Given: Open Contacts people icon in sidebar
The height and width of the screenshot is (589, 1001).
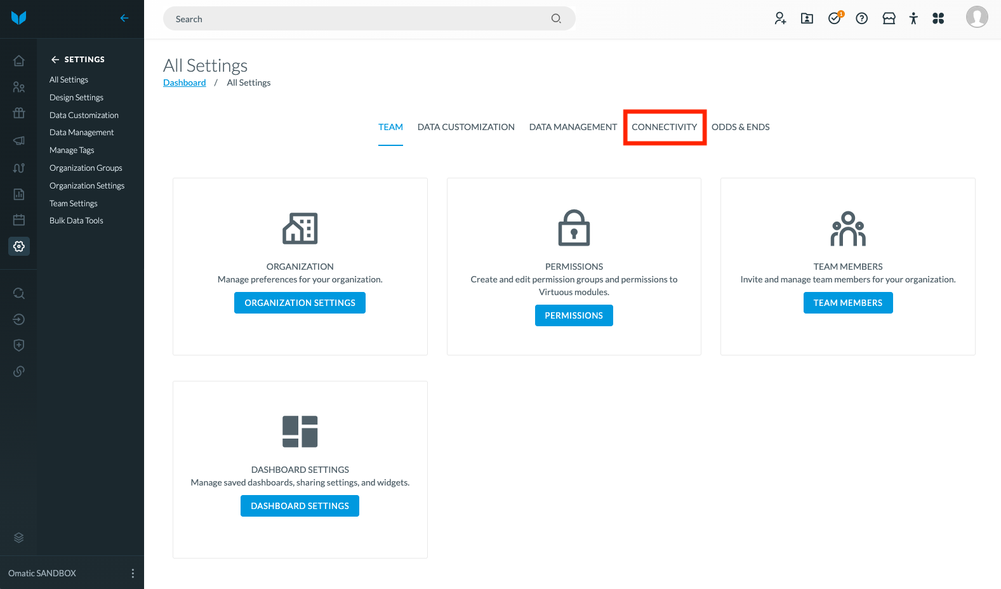Looking at the screenshot, I should pyautogui.click(x=19, y=87).
